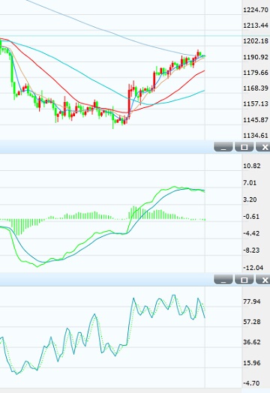Minimize the stochastic oscillator panel
Image resolution: width=270 pixels, height=393 pixels.
pyautogui.click(x=223, y=279)
